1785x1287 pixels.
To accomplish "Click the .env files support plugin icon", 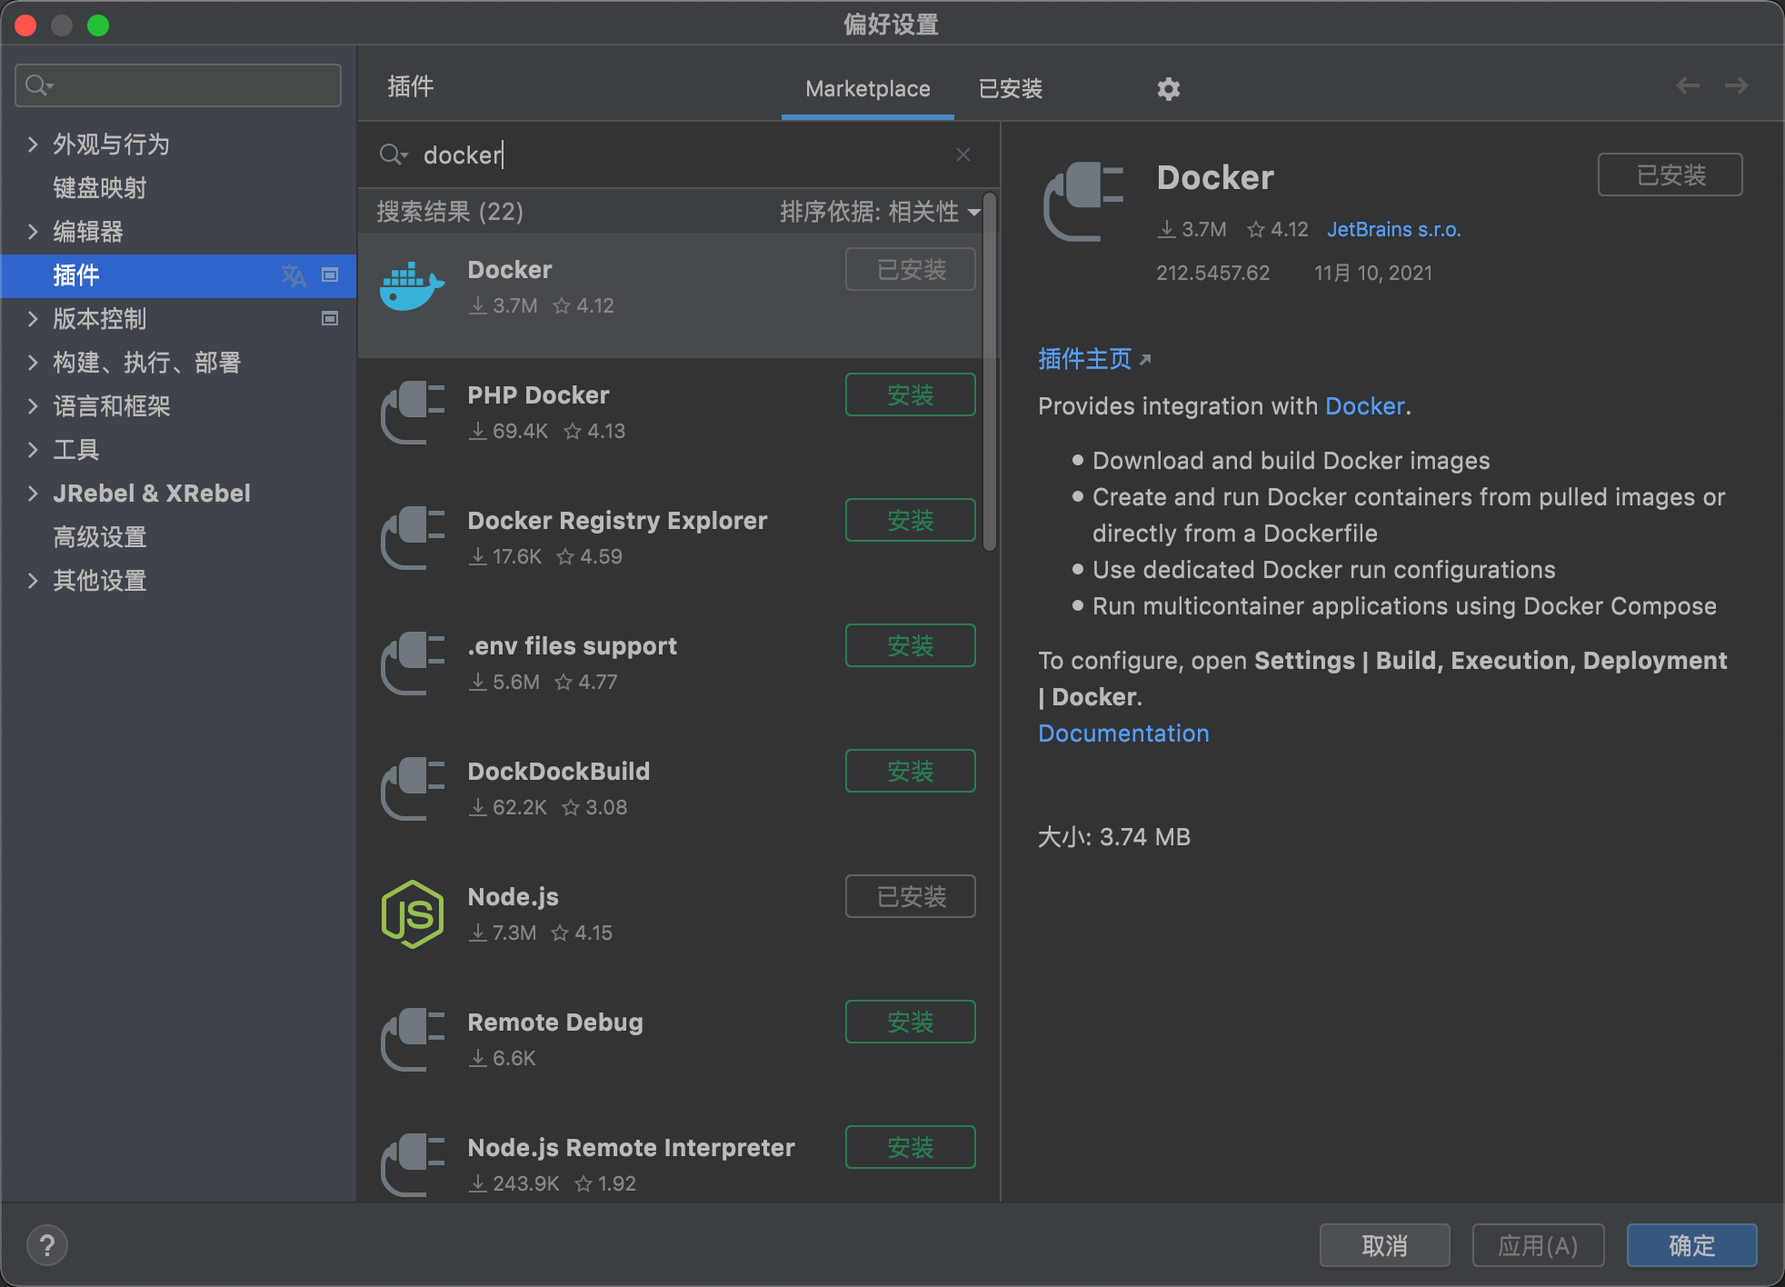I will (x=413, y=663).
